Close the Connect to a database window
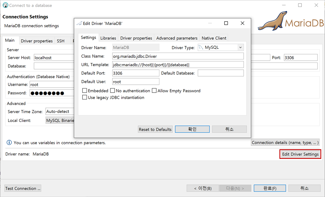 (316, 5)
